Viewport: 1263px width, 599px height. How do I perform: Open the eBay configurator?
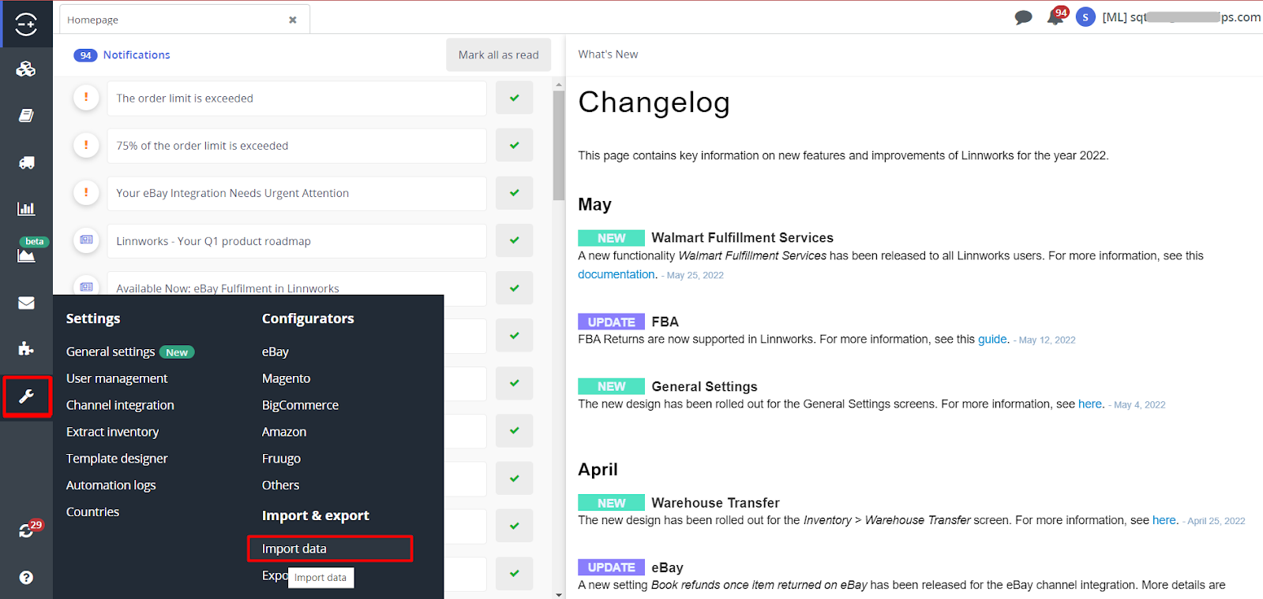click(x=275, y=352)
